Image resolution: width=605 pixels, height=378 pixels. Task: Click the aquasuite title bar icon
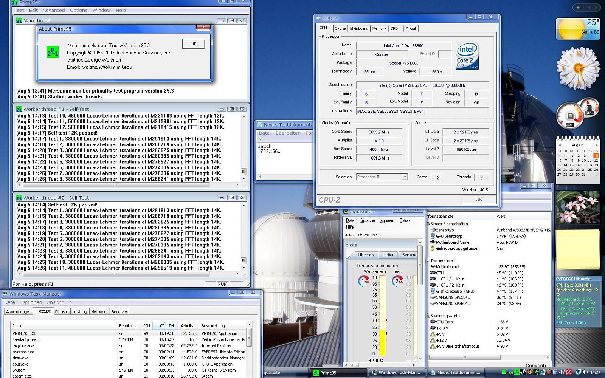(346, 212)
